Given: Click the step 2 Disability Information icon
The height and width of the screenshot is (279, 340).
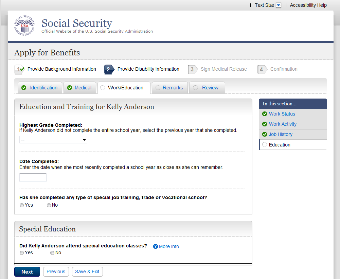Looking at the screenshot, I should (x=109, y=69).
